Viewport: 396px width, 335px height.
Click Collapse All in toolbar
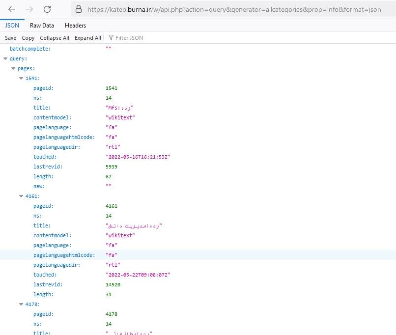click(55, 38)
